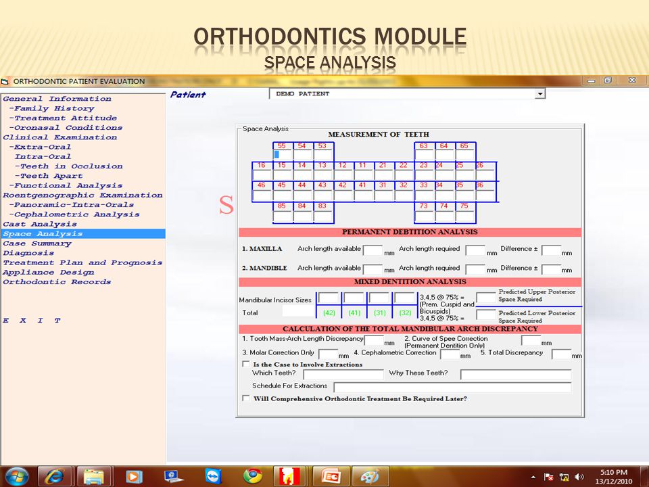Open Windows Media Player taskbar icon
Screen dimensions: 649x487
[134, 476]
